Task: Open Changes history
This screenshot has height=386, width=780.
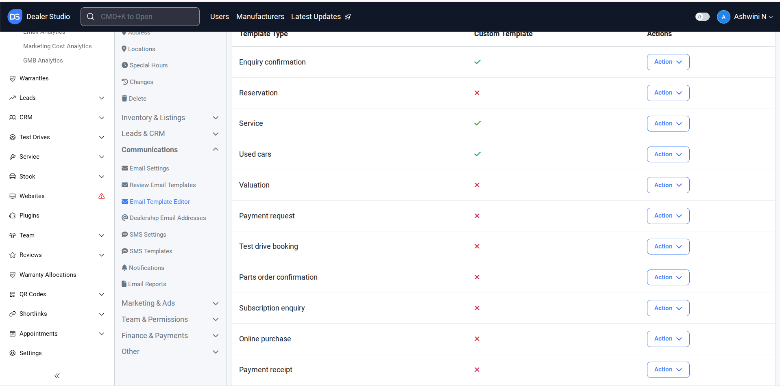Action: [137, 82]
